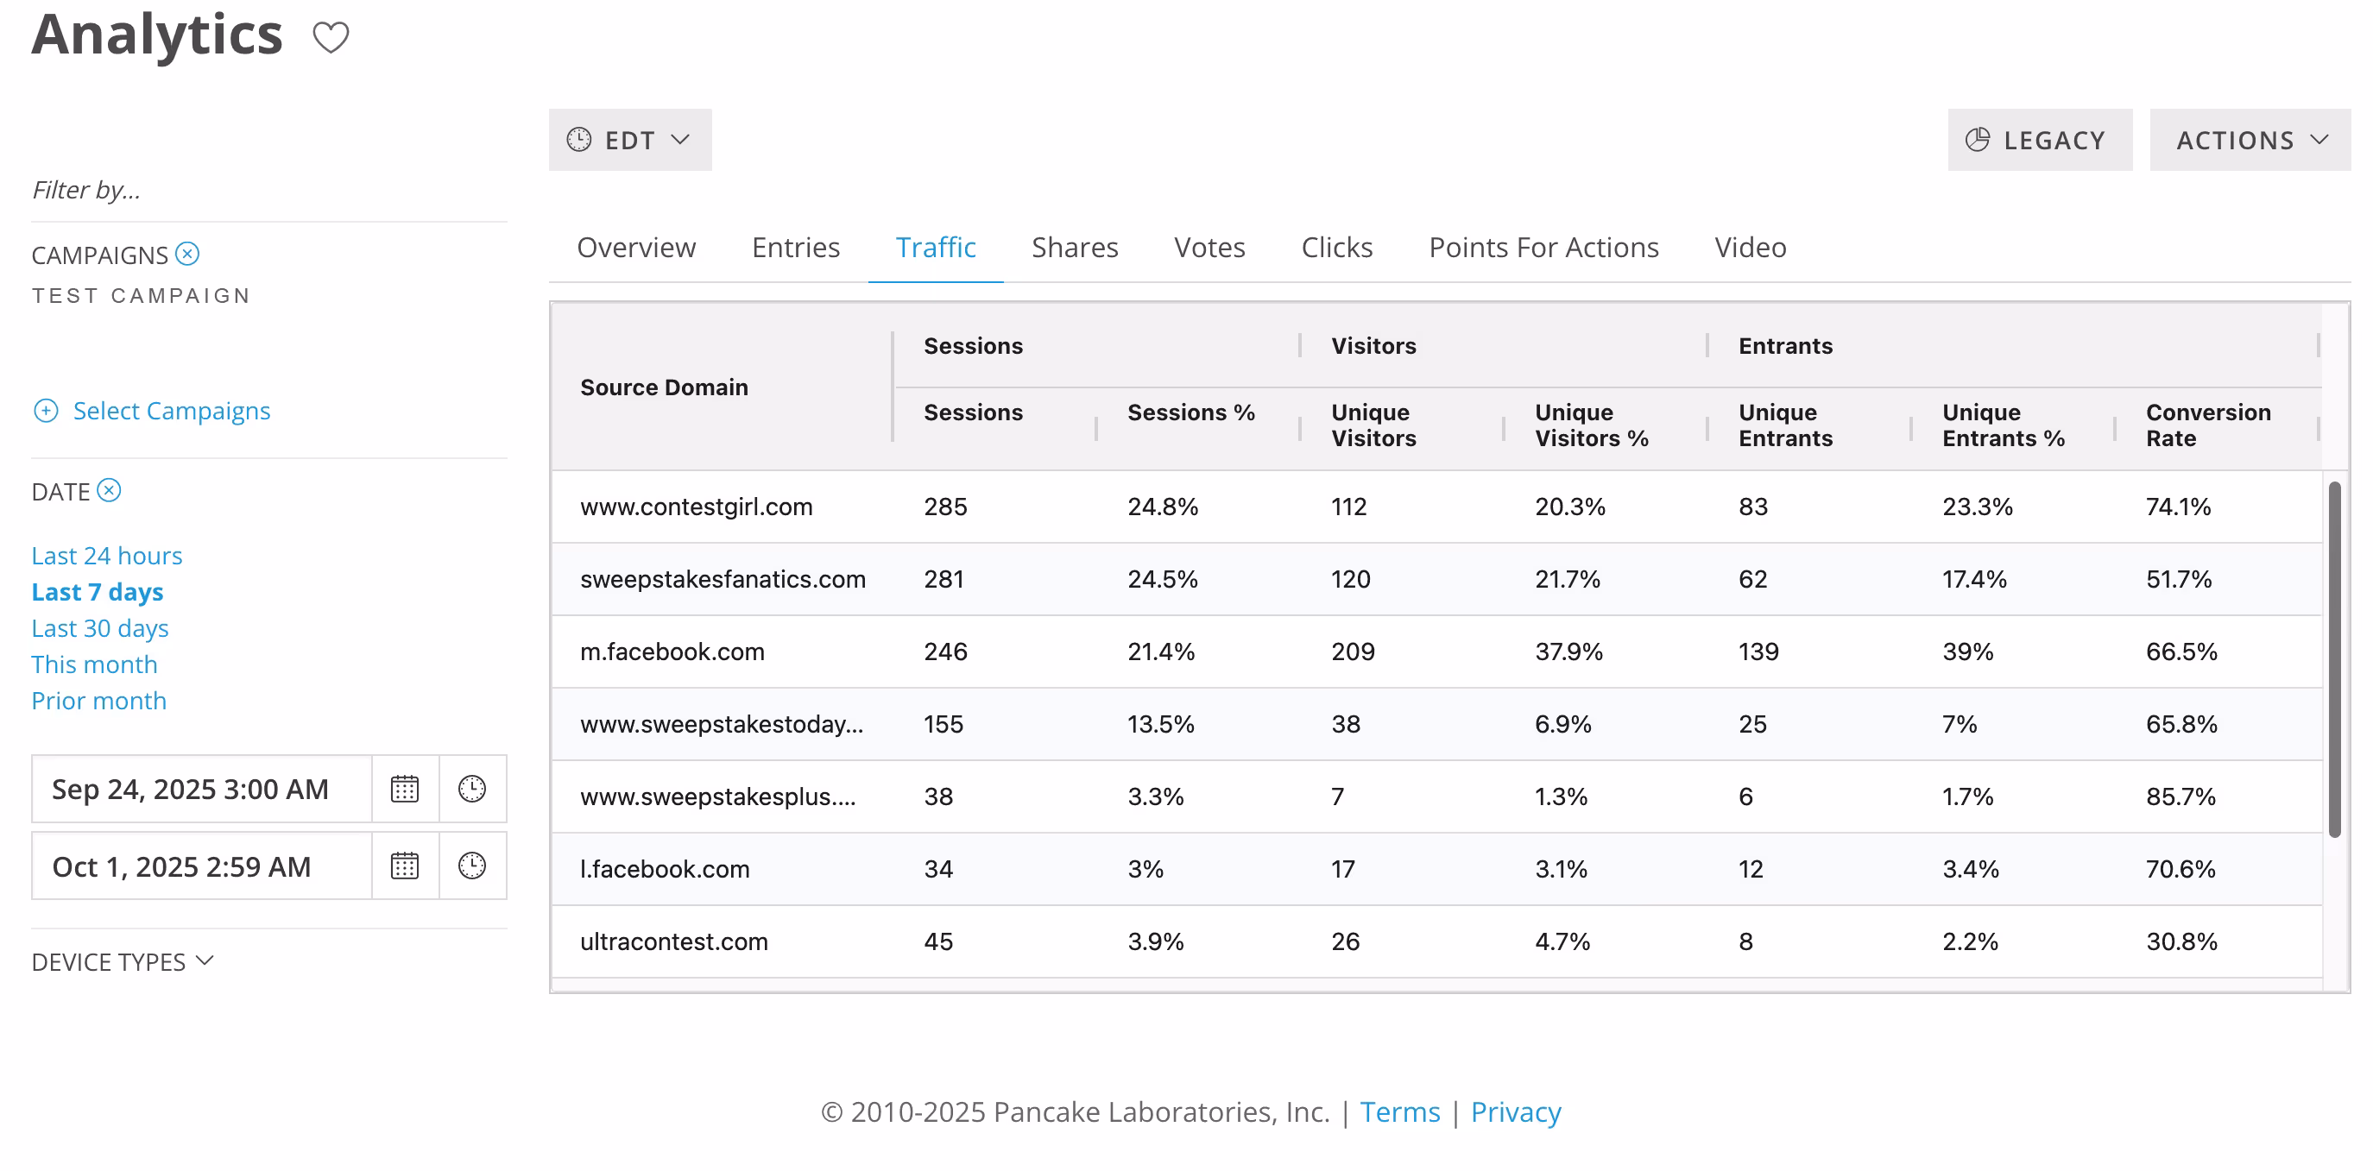Clear the Campaigns filter with x icon

(188, 253)
